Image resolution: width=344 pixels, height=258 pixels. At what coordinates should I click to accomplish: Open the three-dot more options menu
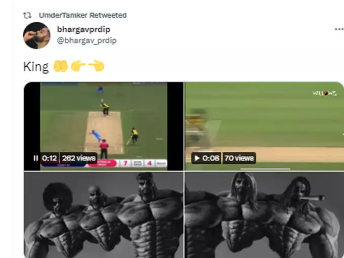pyautogui.click(x=339, y=29)
